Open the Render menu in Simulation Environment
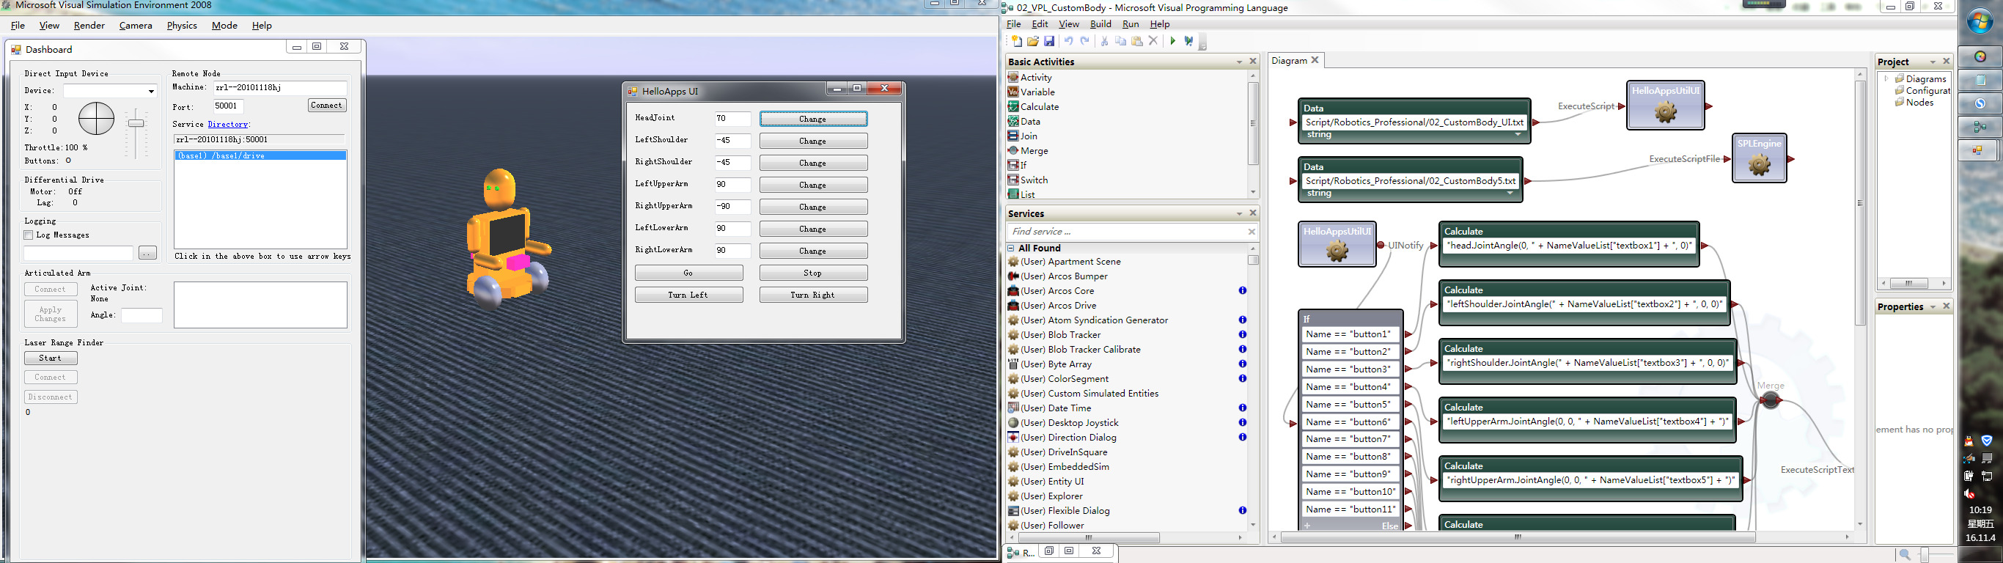The height and width of the screenshot is (563, 2003). pos(89,26)
